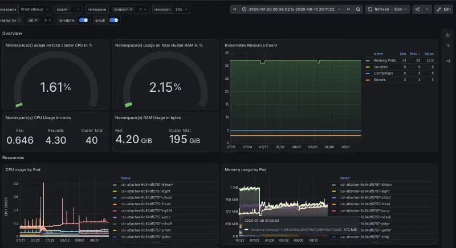The height and width of the screenshot is (248, 456).
Task: Click Namespace(s) usage on total cluster CPU title
Action: click(49, 46)
